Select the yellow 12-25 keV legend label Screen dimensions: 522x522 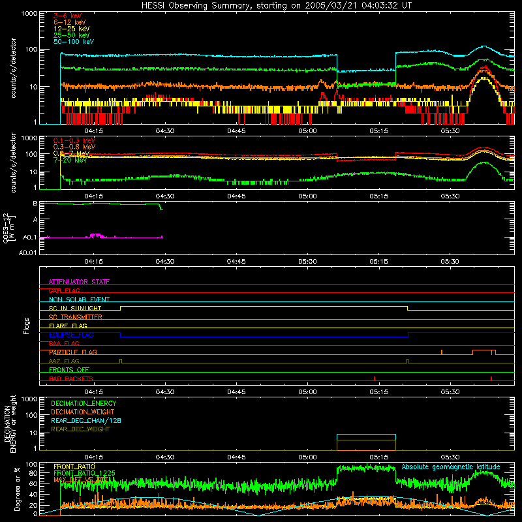(72, 29)
